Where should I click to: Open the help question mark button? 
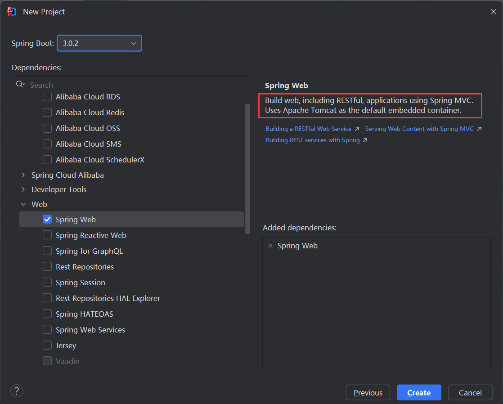(x=17, y=391)
